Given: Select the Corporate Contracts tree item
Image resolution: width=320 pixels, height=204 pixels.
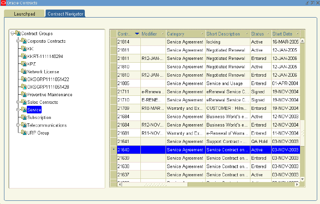Looking at the screenshot, I should (x=46, y=41).
